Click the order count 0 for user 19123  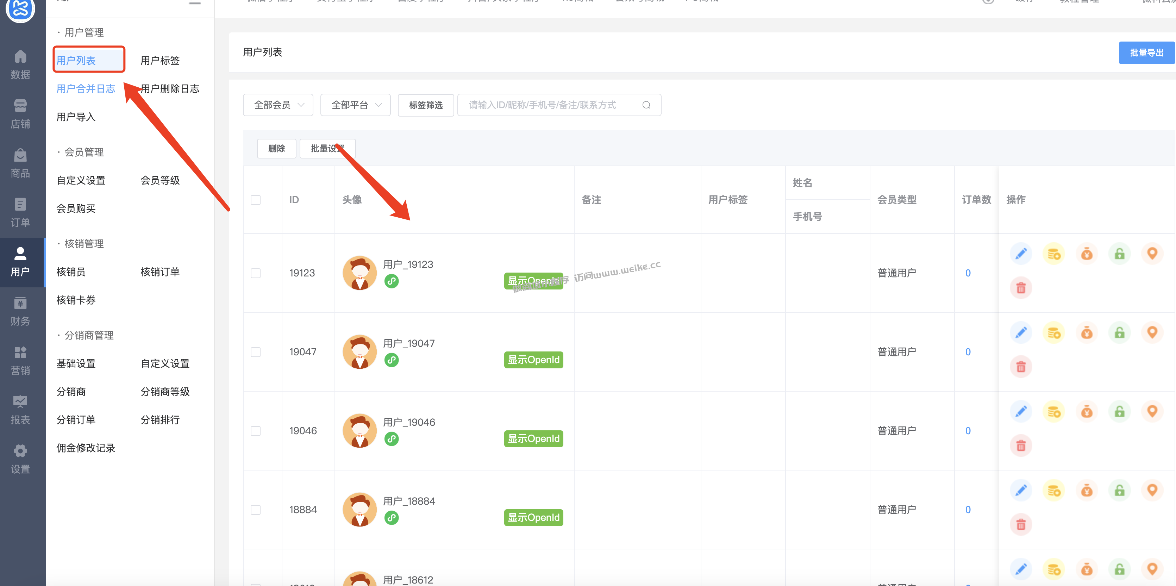pyautogui.click(x=967, y=273)
